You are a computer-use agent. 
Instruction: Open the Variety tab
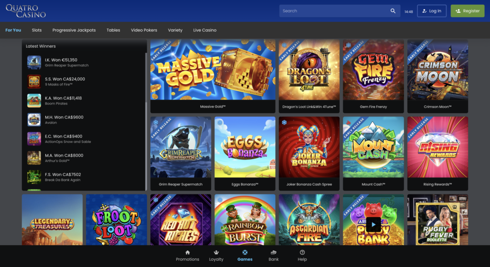(x=175, y=30)
